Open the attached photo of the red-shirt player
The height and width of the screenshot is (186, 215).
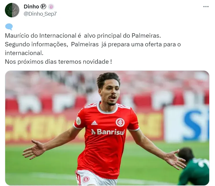coord(107,128)
